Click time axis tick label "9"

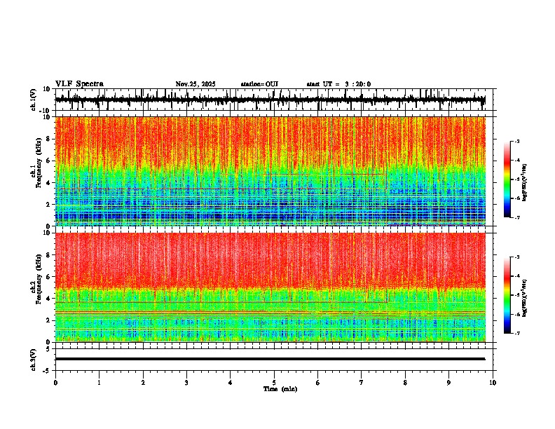click(448, 383)
